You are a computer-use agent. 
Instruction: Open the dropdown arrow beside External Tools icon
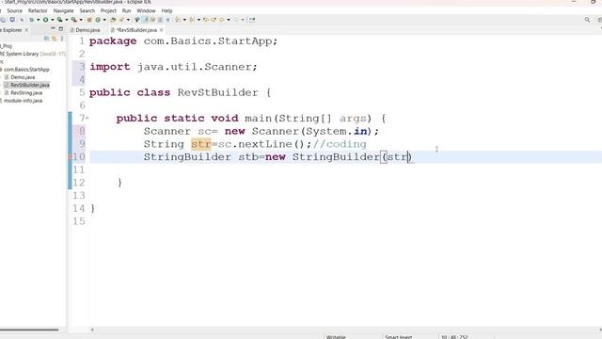click(81, 20)
